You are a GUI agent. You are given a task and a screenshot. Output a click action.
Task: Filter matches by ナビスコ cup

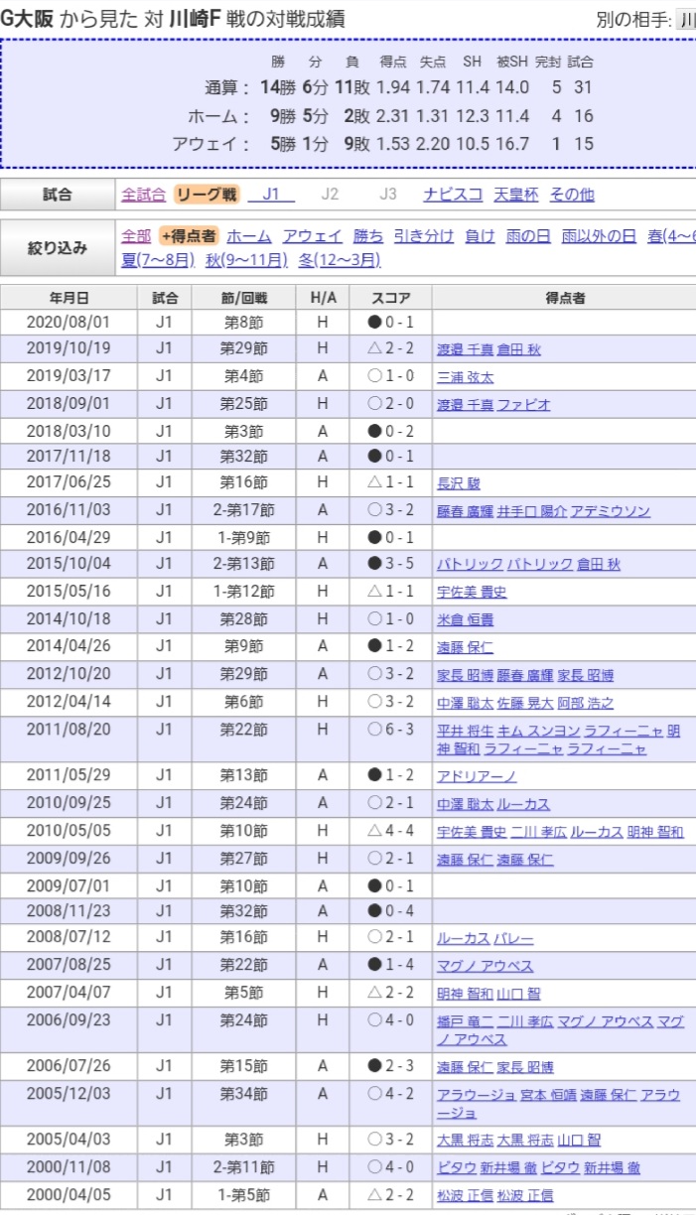point(453,195)
